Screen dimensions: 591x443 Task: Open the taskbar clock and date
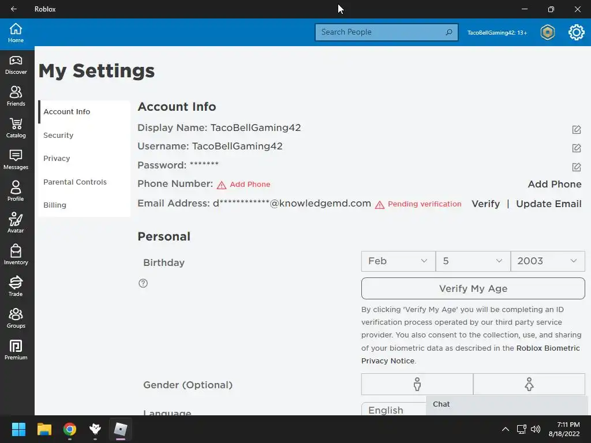click(565, 429)
